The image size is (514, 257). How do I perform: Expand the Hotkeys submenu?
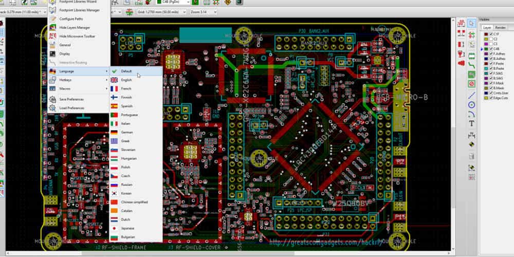(78, 80)
